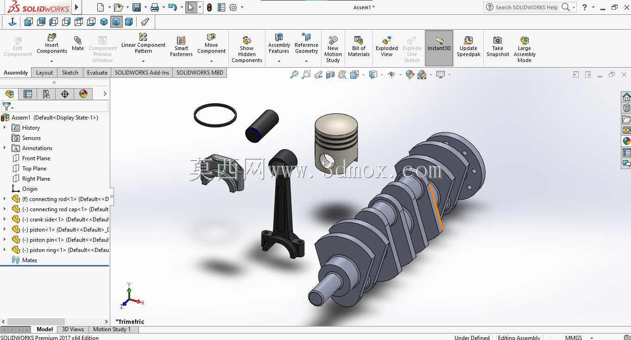631x340 pixels.
Task: Expand the connecting rod<1> component
Action: coord(5,199)
